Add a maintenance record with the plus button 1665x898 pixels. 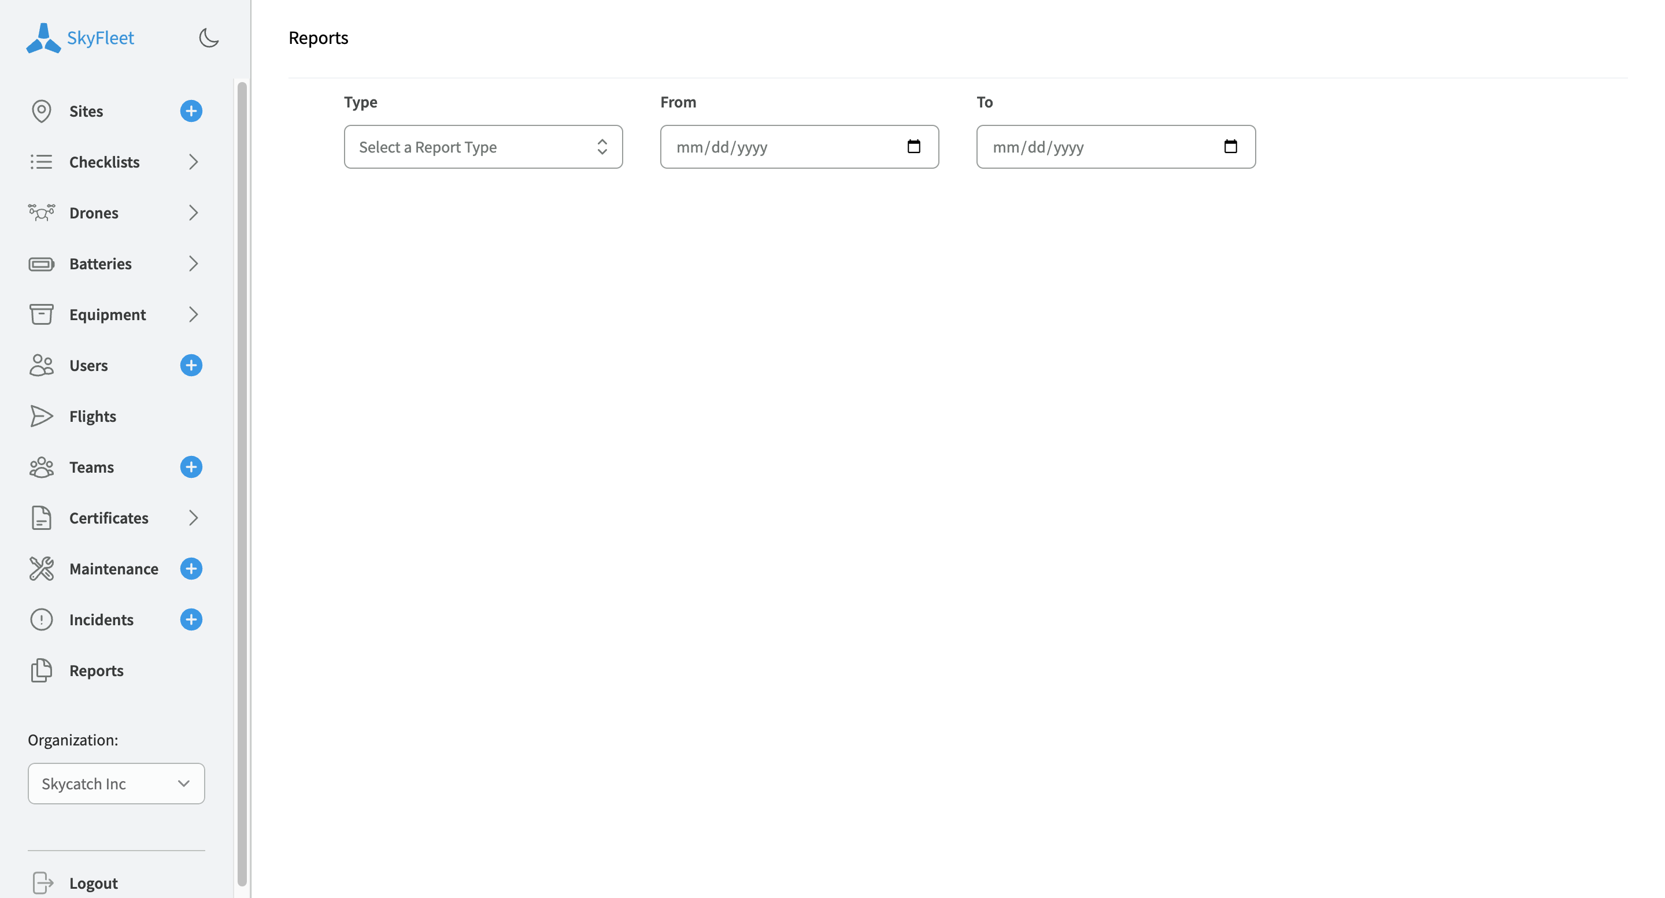pyautogui.click(x=191, y=569)
